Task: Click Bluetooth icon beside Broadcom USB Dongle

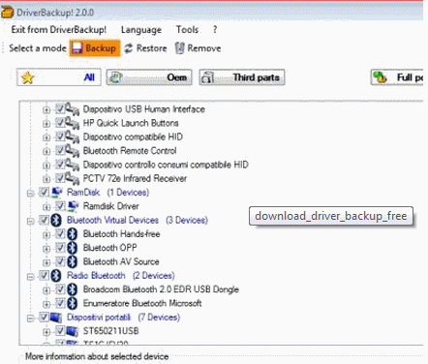Action: click(73, 289)
